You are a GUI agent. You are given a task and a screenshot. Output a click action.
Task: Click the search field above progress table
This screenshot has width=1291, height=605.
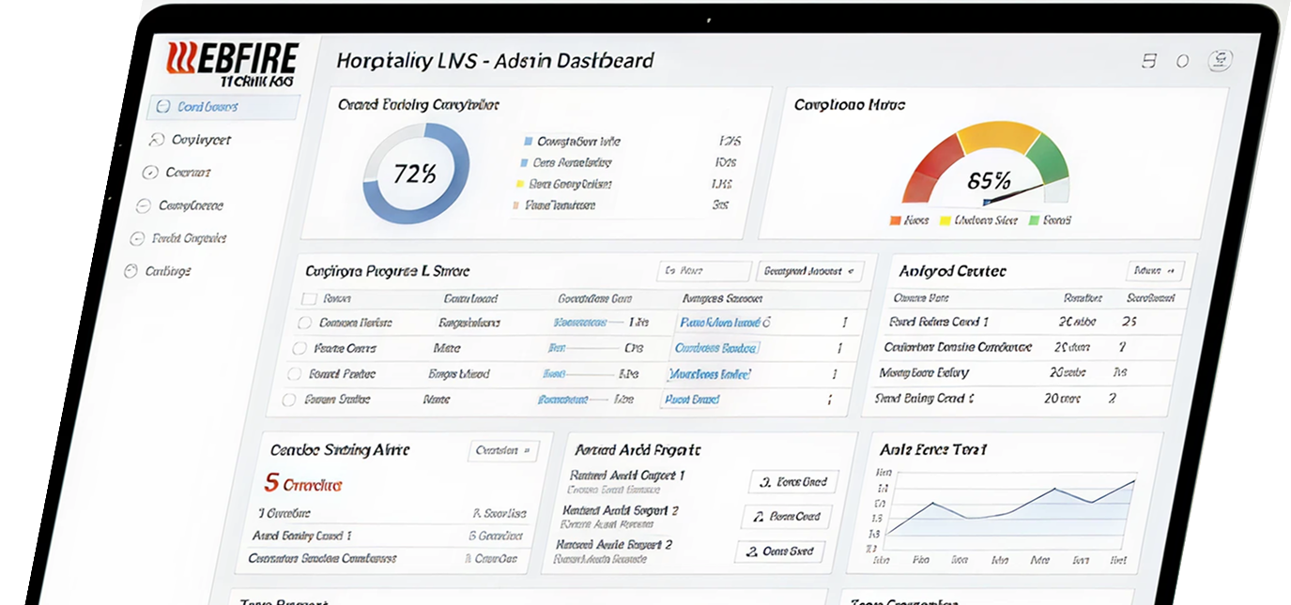704,271
